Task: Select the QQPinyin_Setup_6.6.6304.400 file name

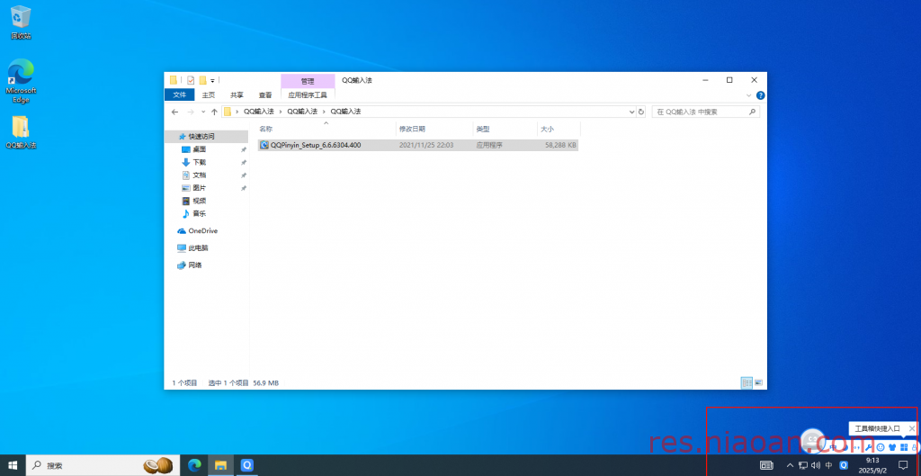Action: point(316,145)
